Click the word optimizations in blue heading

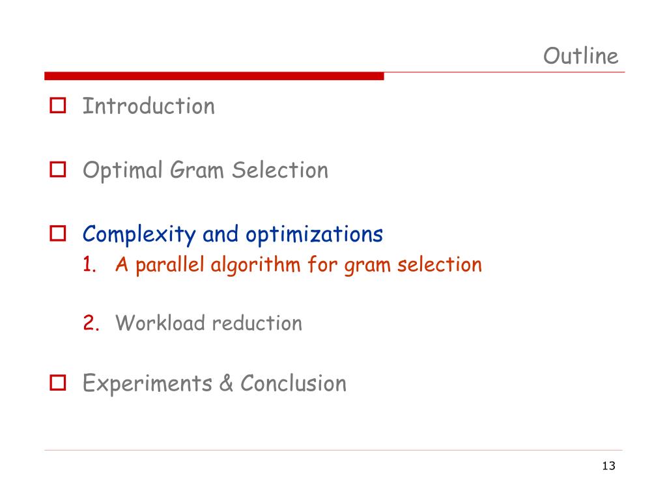pyautogui.click(x=315, y=234)
